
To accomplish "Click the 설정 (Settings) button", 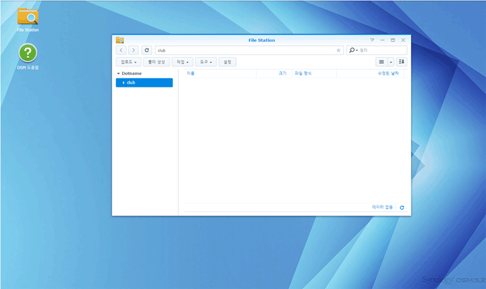I will (x=228, y=62).
